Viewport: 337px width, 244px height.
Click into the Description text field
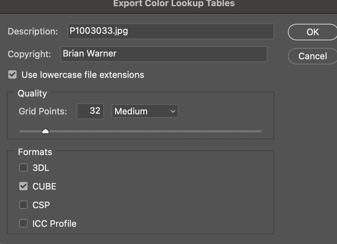click(x=171, y=31)
